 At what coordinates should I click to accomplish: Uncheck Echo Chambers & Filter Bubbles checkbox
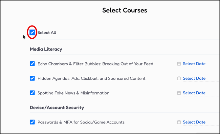click(32, 64)
